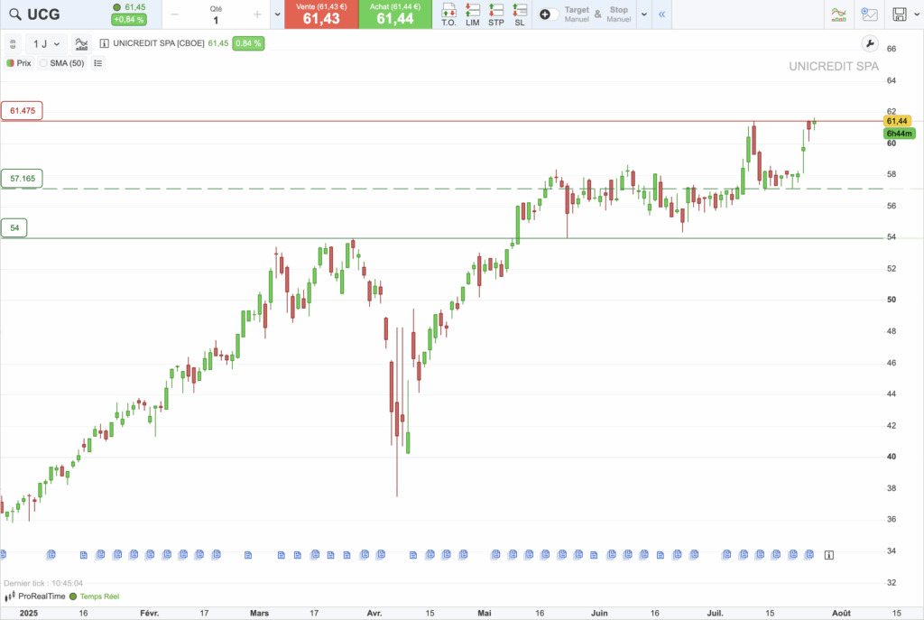
Task: Expand the save options dropdown arrow
Action: point(917,14)
